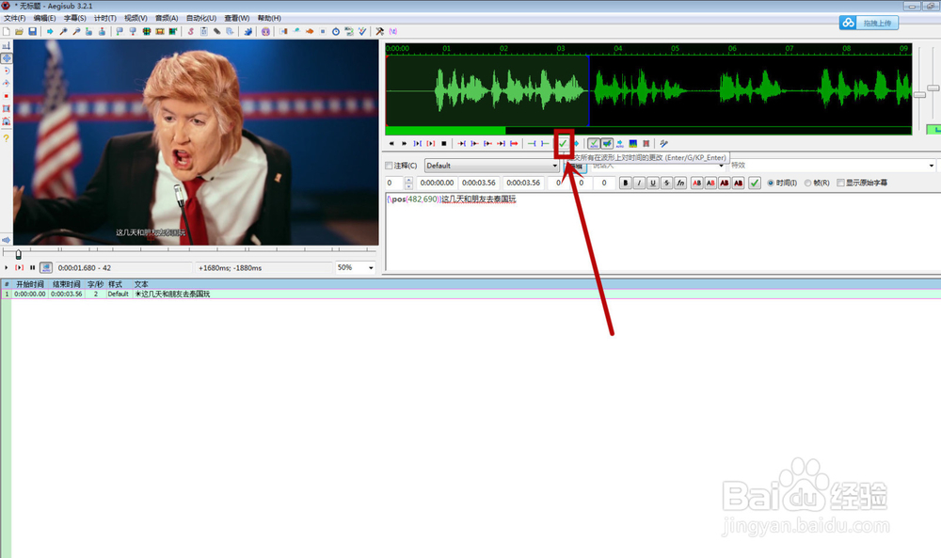
Task: Select the rotate Z visual tool
Action: coord(6,71)
